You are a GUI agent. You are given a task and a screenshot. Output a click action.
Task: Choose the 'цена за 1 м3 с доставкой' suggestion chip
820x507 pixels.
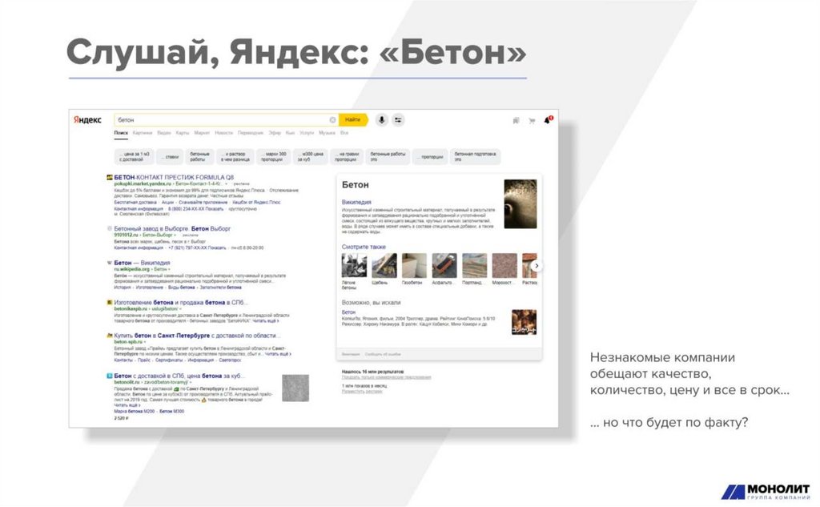(x=134, y=156)
